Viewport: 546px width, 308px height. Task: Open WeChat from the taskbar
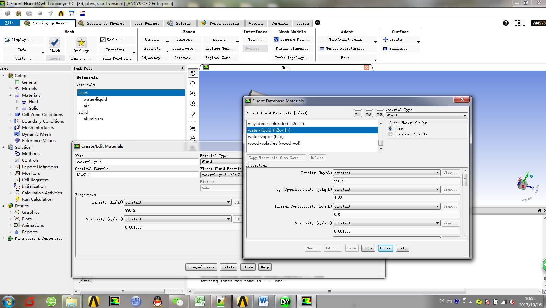[178, 301]
